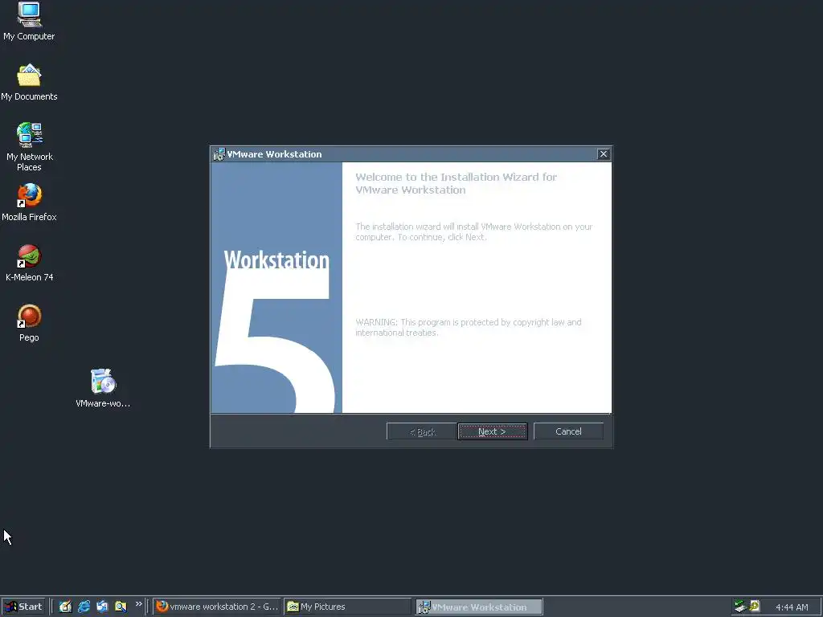Select the My Computer desktop icon
This screenshot has width=823, height=617.
point(29,21)
